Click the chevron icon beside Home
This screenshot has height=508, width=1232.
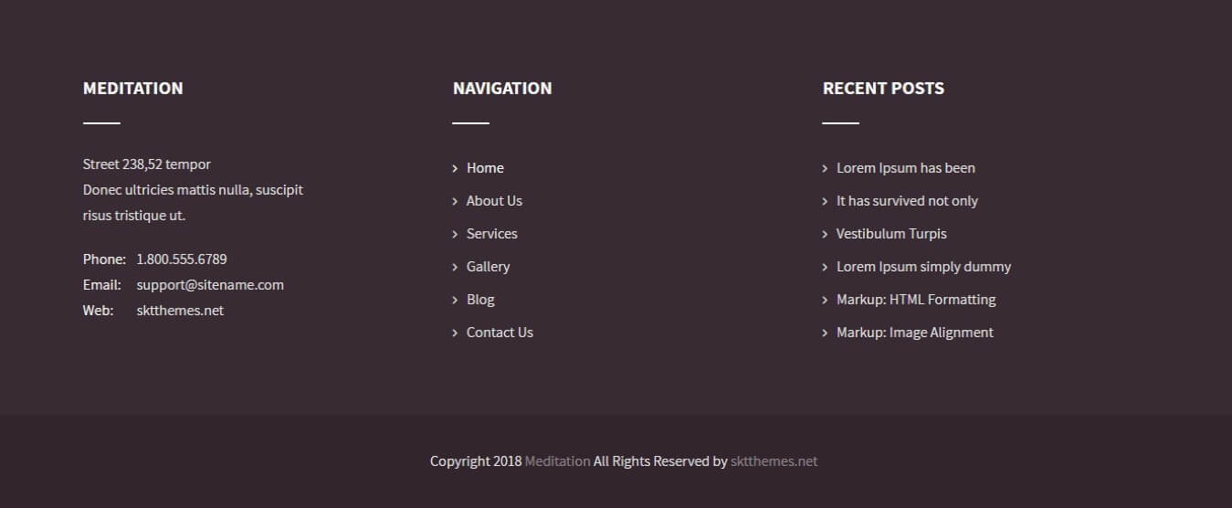(x=455, y=168)
